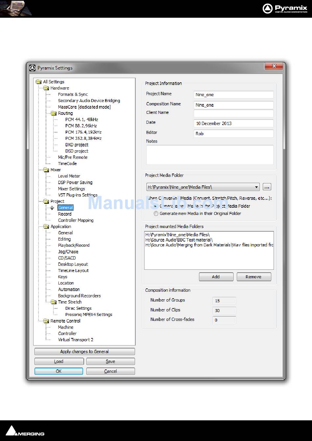This screenshot has height=441, width=312.
Task: Click the Save settings button
Action: pyautogui.click(x=111, y=361)
